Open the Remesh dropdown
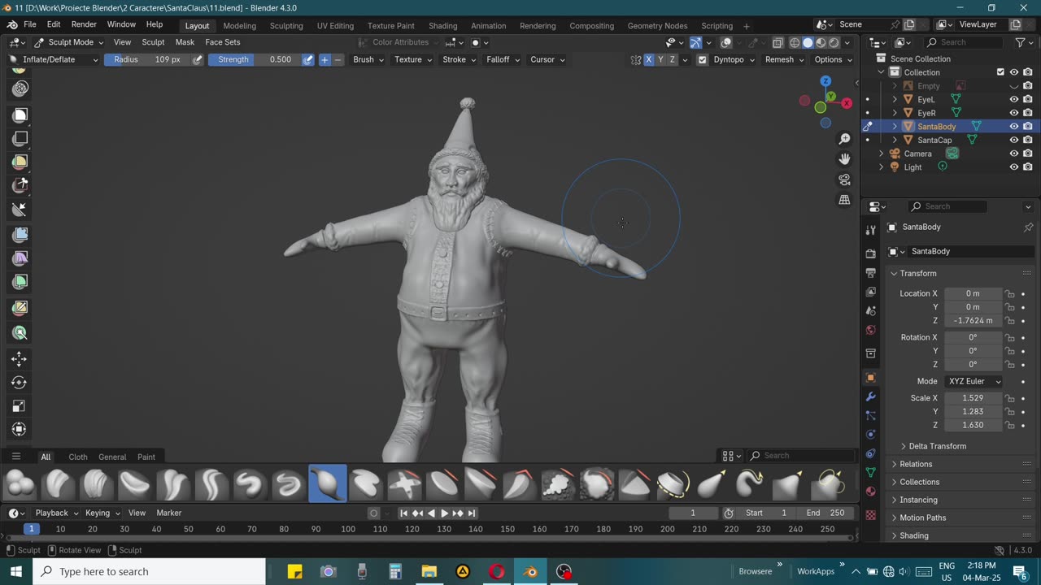Viewport: 1041px width, 585px height. coord(784,59)
